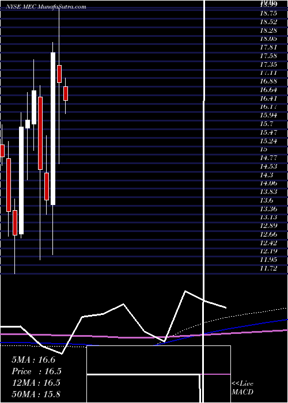Viewport: 288px width, 403px height.
Task: Click the 13.6 price axis label
Action: (266, 200)
